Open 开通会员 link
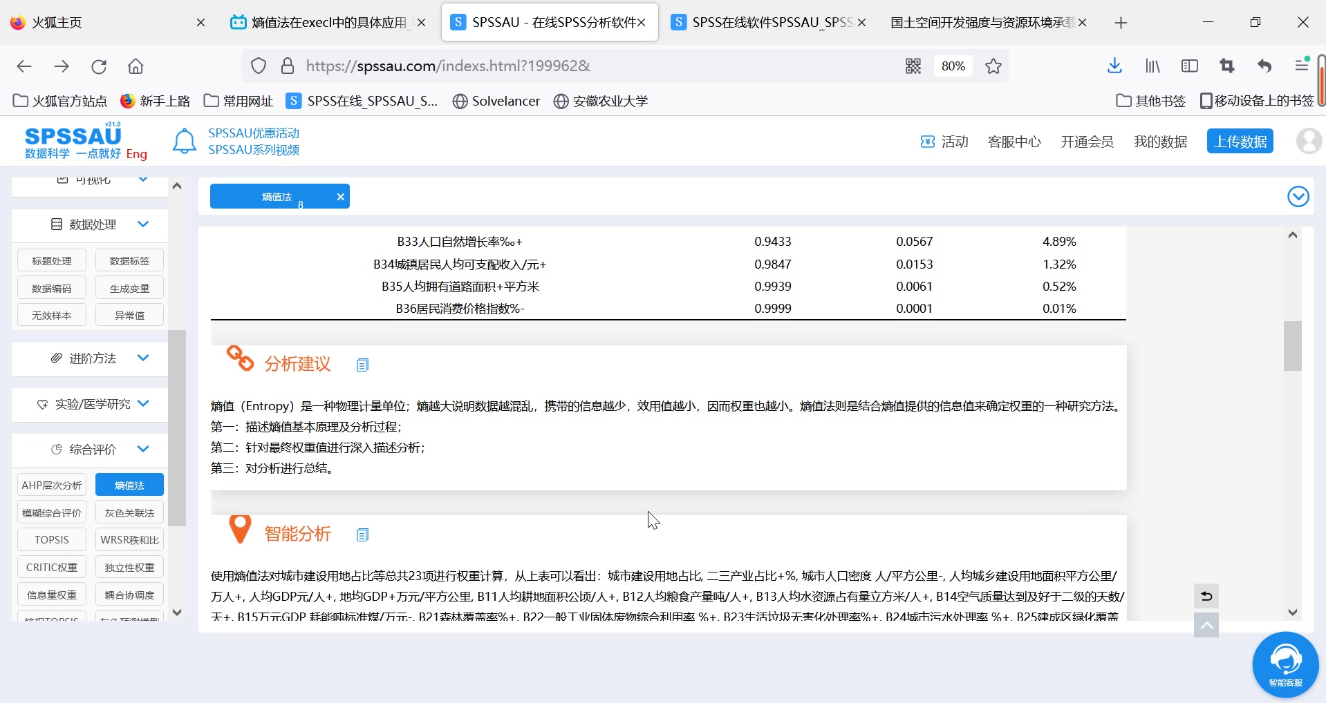This screenshot has height=703, width=1326. coord(1087,142)
